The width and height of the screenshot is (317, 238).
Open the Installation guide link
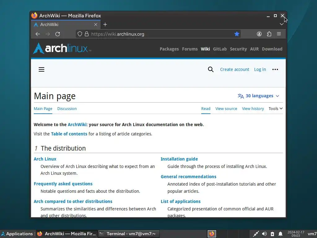tap(179, 159)
